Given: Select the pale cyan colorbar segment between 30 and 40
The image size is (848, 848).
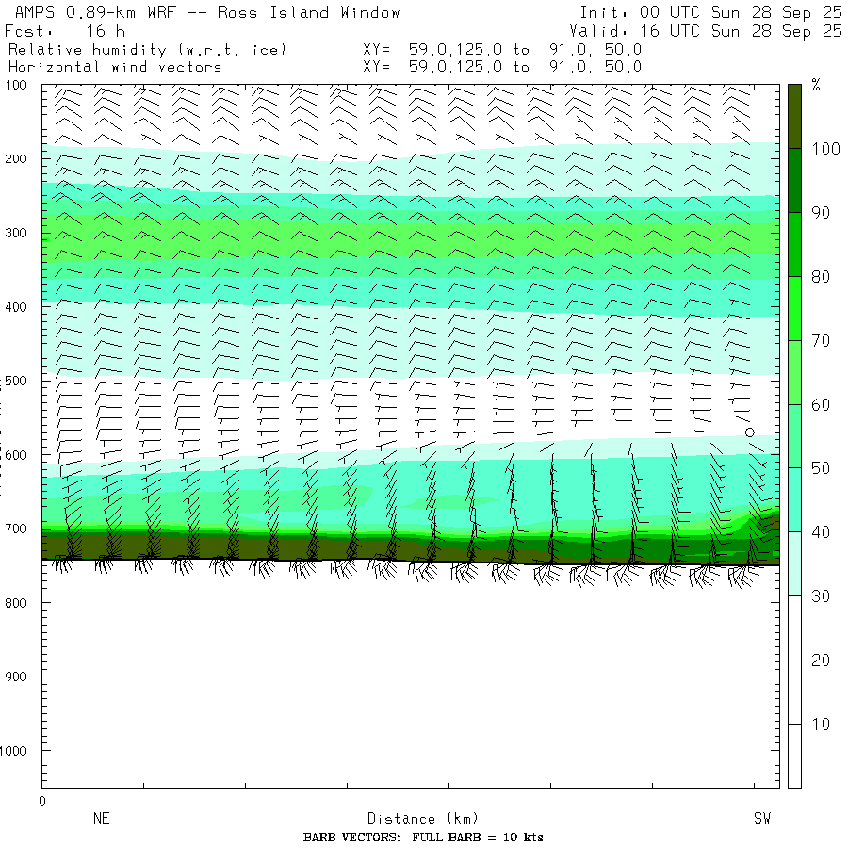Looking at the screenshot, I should [x=794, y=563].
